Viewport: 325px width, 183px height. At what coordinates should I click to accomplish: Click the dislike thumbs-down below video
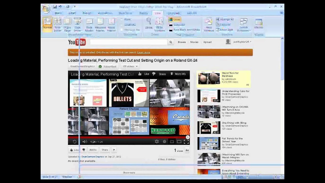click(x=84, y=150)
